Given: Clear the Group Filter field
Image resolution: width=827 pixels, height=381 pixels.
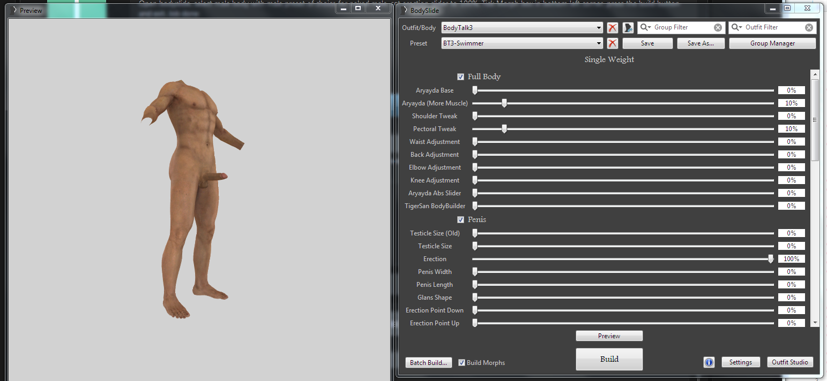Looking at the screenshot, I should point(718,27).
